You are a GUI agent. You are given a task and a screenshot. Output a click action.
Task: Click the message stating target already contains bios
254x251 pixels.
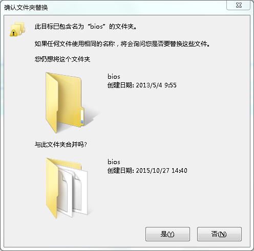(86, 27)
